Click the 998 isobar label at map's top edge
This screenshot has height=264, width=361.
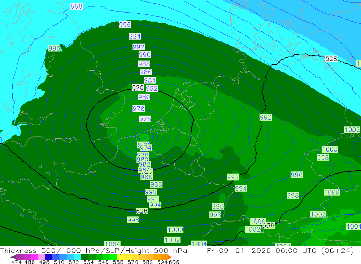[x=77, y=6]
